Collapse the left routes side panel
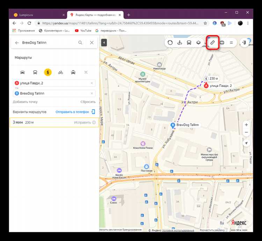The image size is (262, 241). click(x=104, y=43)
